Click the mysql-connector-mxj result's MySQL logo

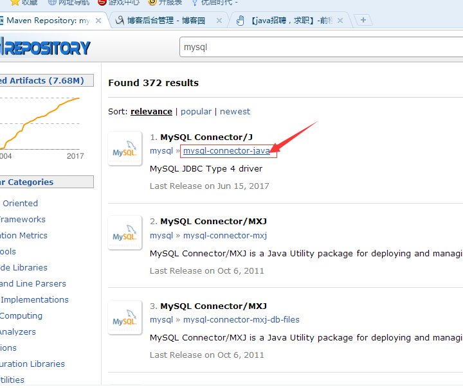[x=125, y=233]
